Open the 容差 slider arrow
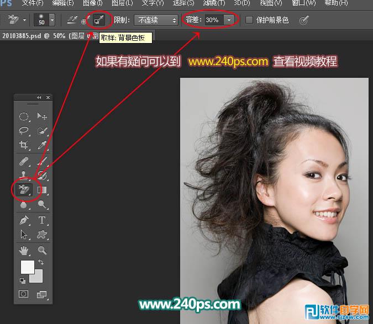The height and width of the screenshot is (324, 373). (229, 20)
